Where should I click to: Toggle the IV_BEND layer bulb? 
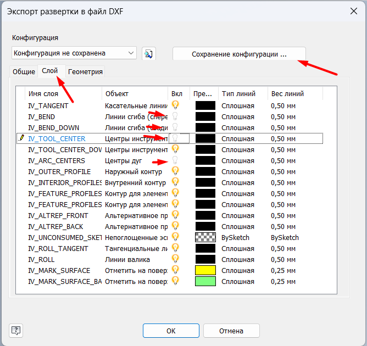point(175,116)
